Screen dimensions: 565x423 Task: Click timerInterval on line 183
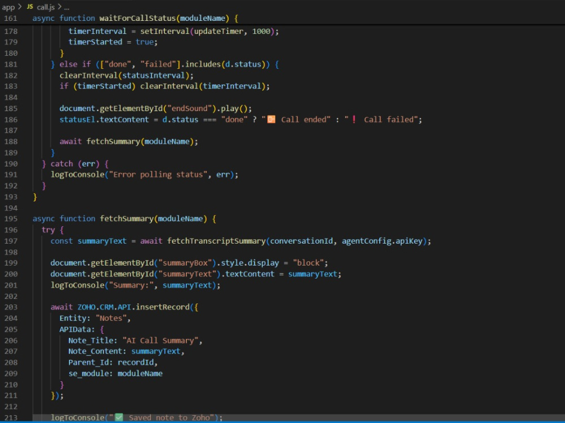(232, 86)
